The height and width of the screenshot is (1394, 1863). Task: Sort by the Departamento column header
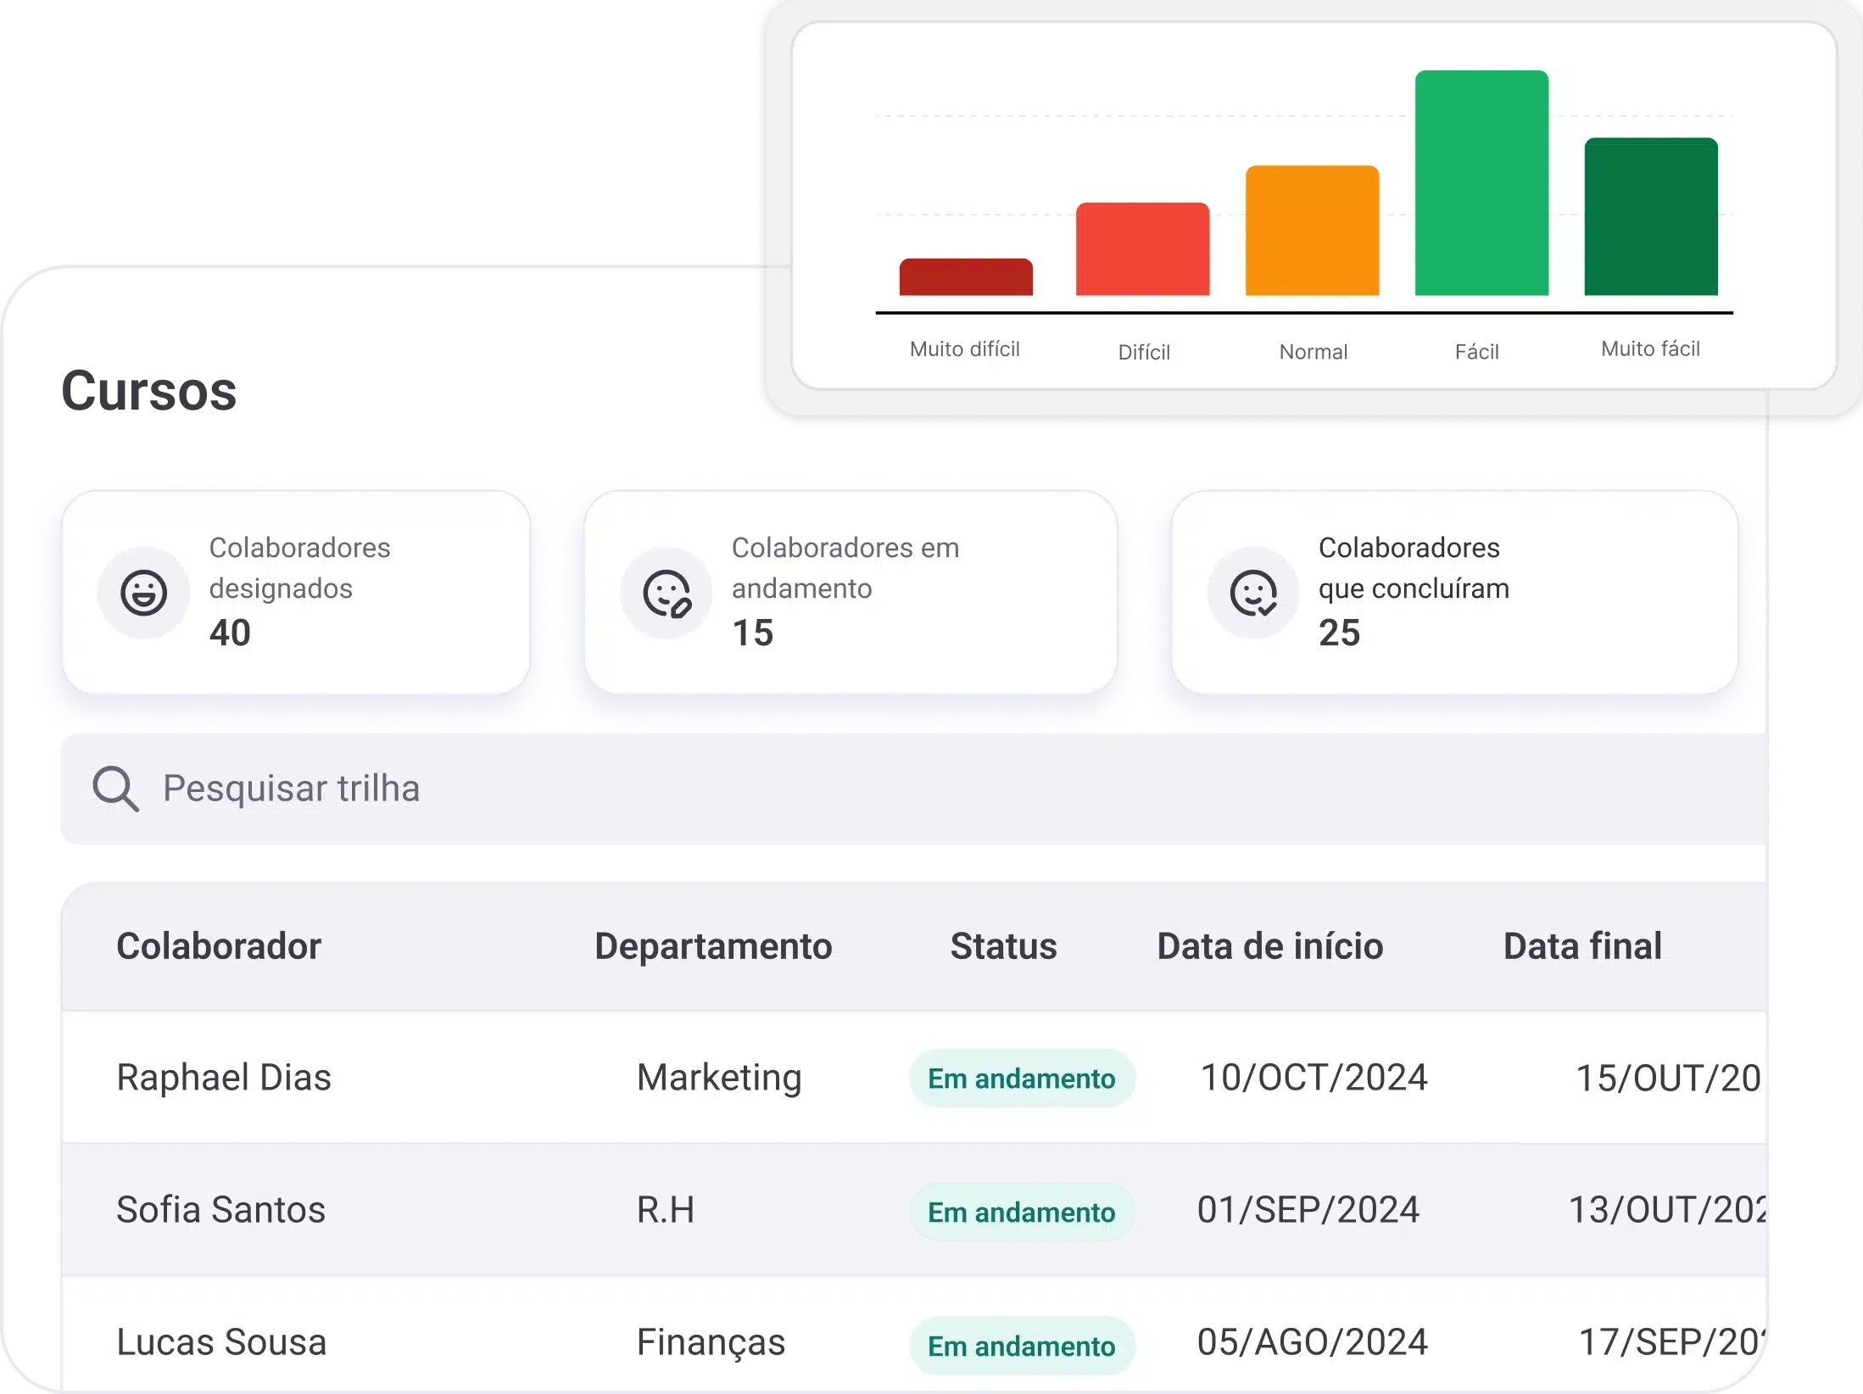coord(713,946)
